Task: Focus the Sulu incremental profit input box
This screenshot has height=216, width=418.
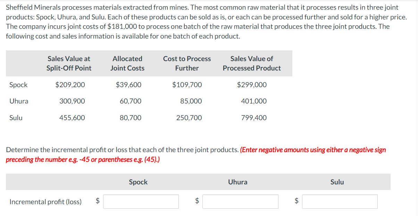Action: point(340,201)
